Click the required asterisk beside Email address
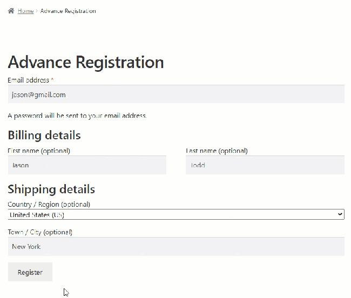The height and width of the screenshot is (298, 351). click(x=52, y=80)
